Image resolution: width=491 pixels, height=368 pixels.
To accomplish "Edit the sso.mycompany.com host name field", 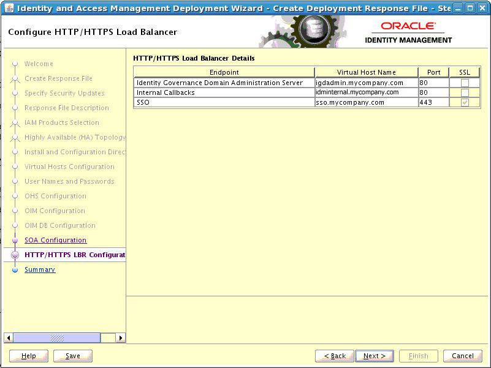I will point(367,102).
